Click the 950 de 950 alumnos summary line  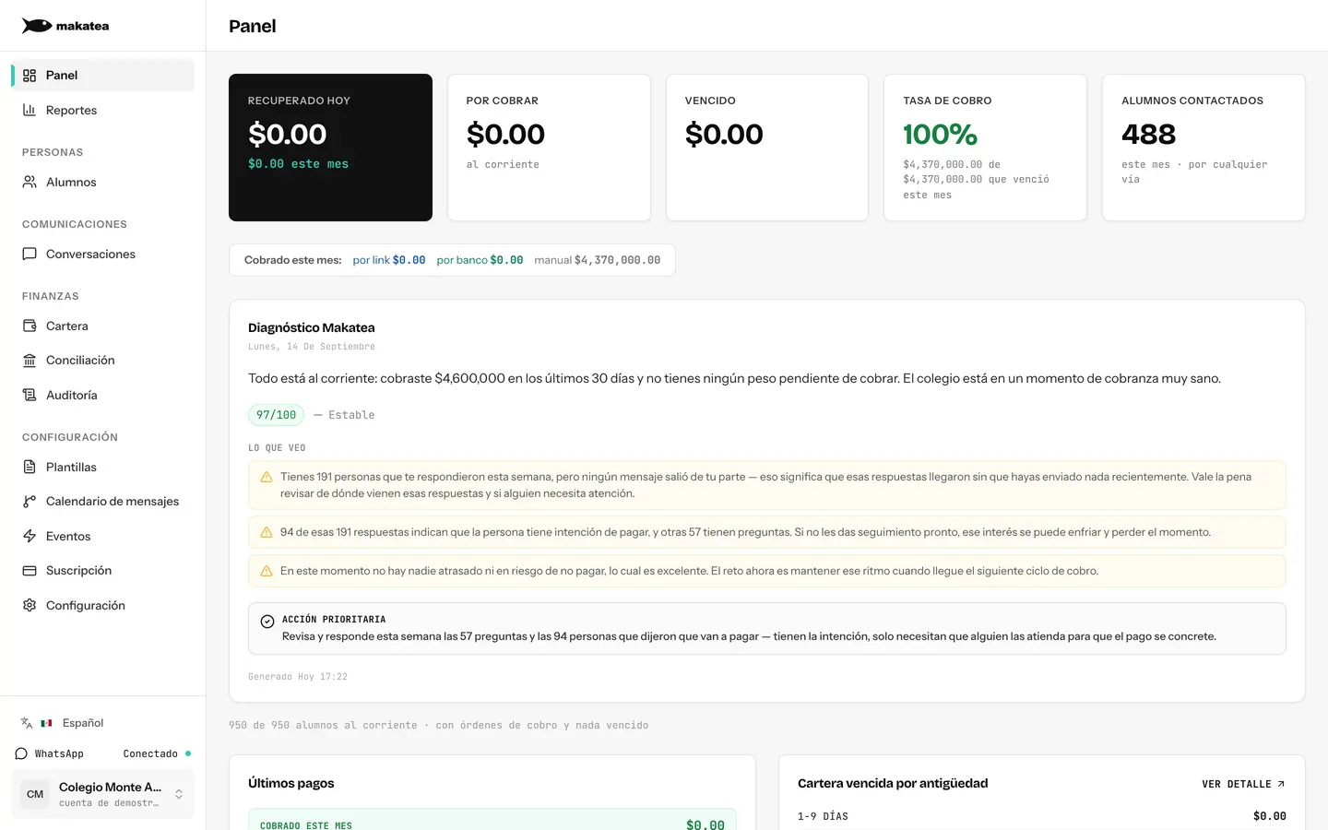coord(438,726)
